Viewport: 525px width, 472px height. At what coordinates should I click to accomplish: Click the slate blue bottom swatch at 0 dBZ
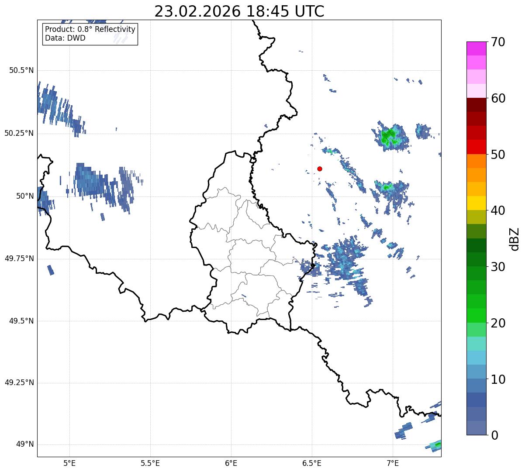coord(477,428)
